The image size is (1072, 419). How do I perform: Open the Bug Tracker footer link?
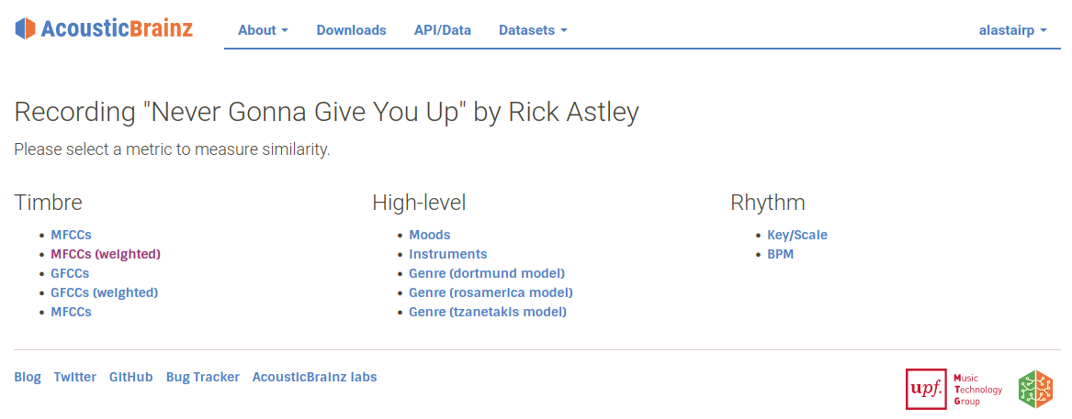tap(202, 377)
